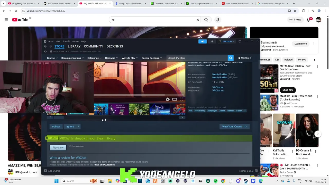
Task: Click View Your Queue button
Action: pos(234,126)
